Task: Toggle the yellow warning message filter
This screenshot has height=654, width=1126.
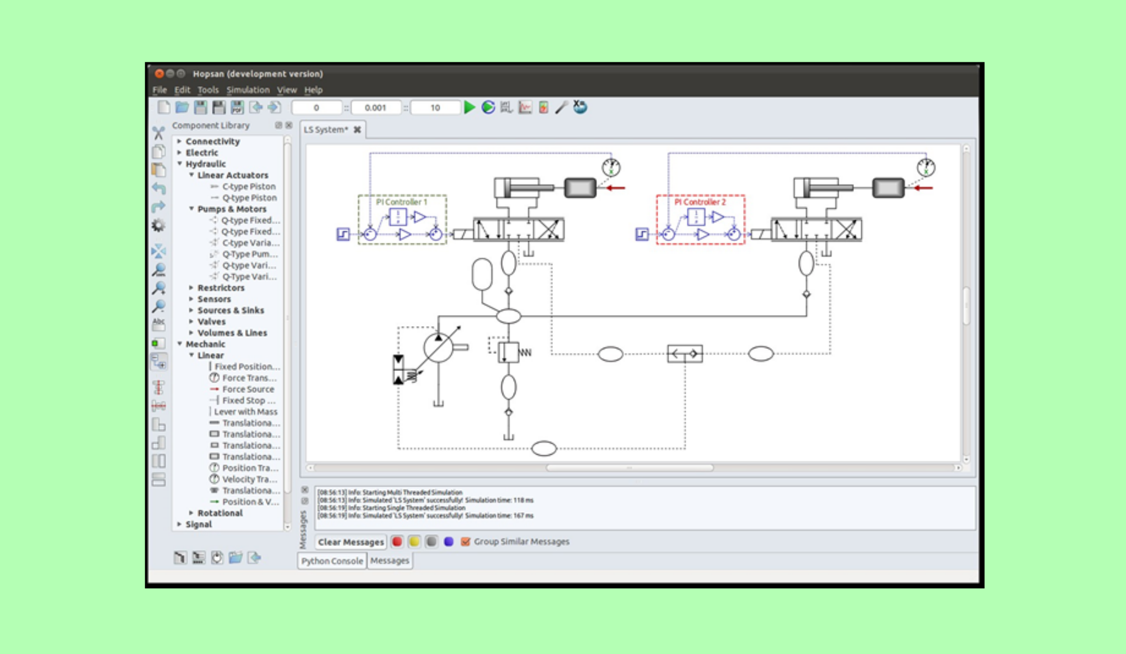Action: pos(414,541)
